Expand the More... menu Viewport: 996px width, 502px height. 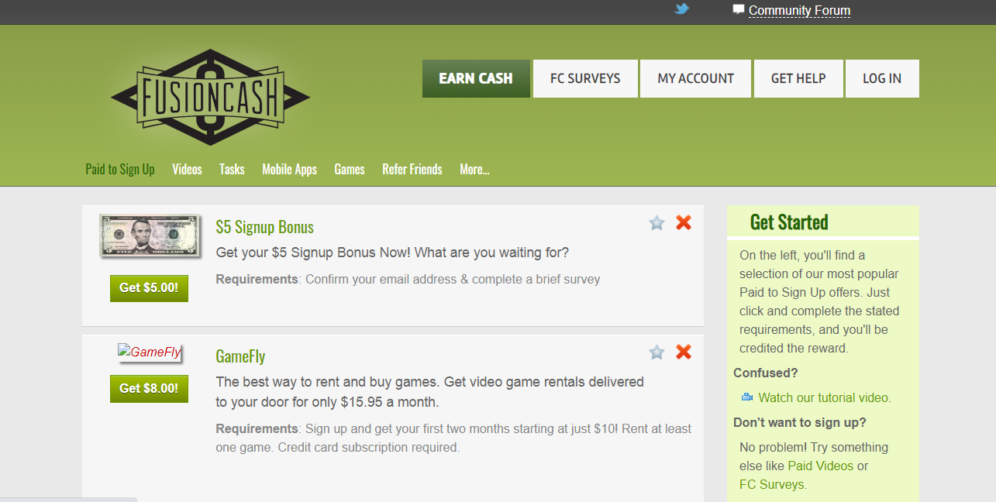pyautogui.click(x=474, y=169)
